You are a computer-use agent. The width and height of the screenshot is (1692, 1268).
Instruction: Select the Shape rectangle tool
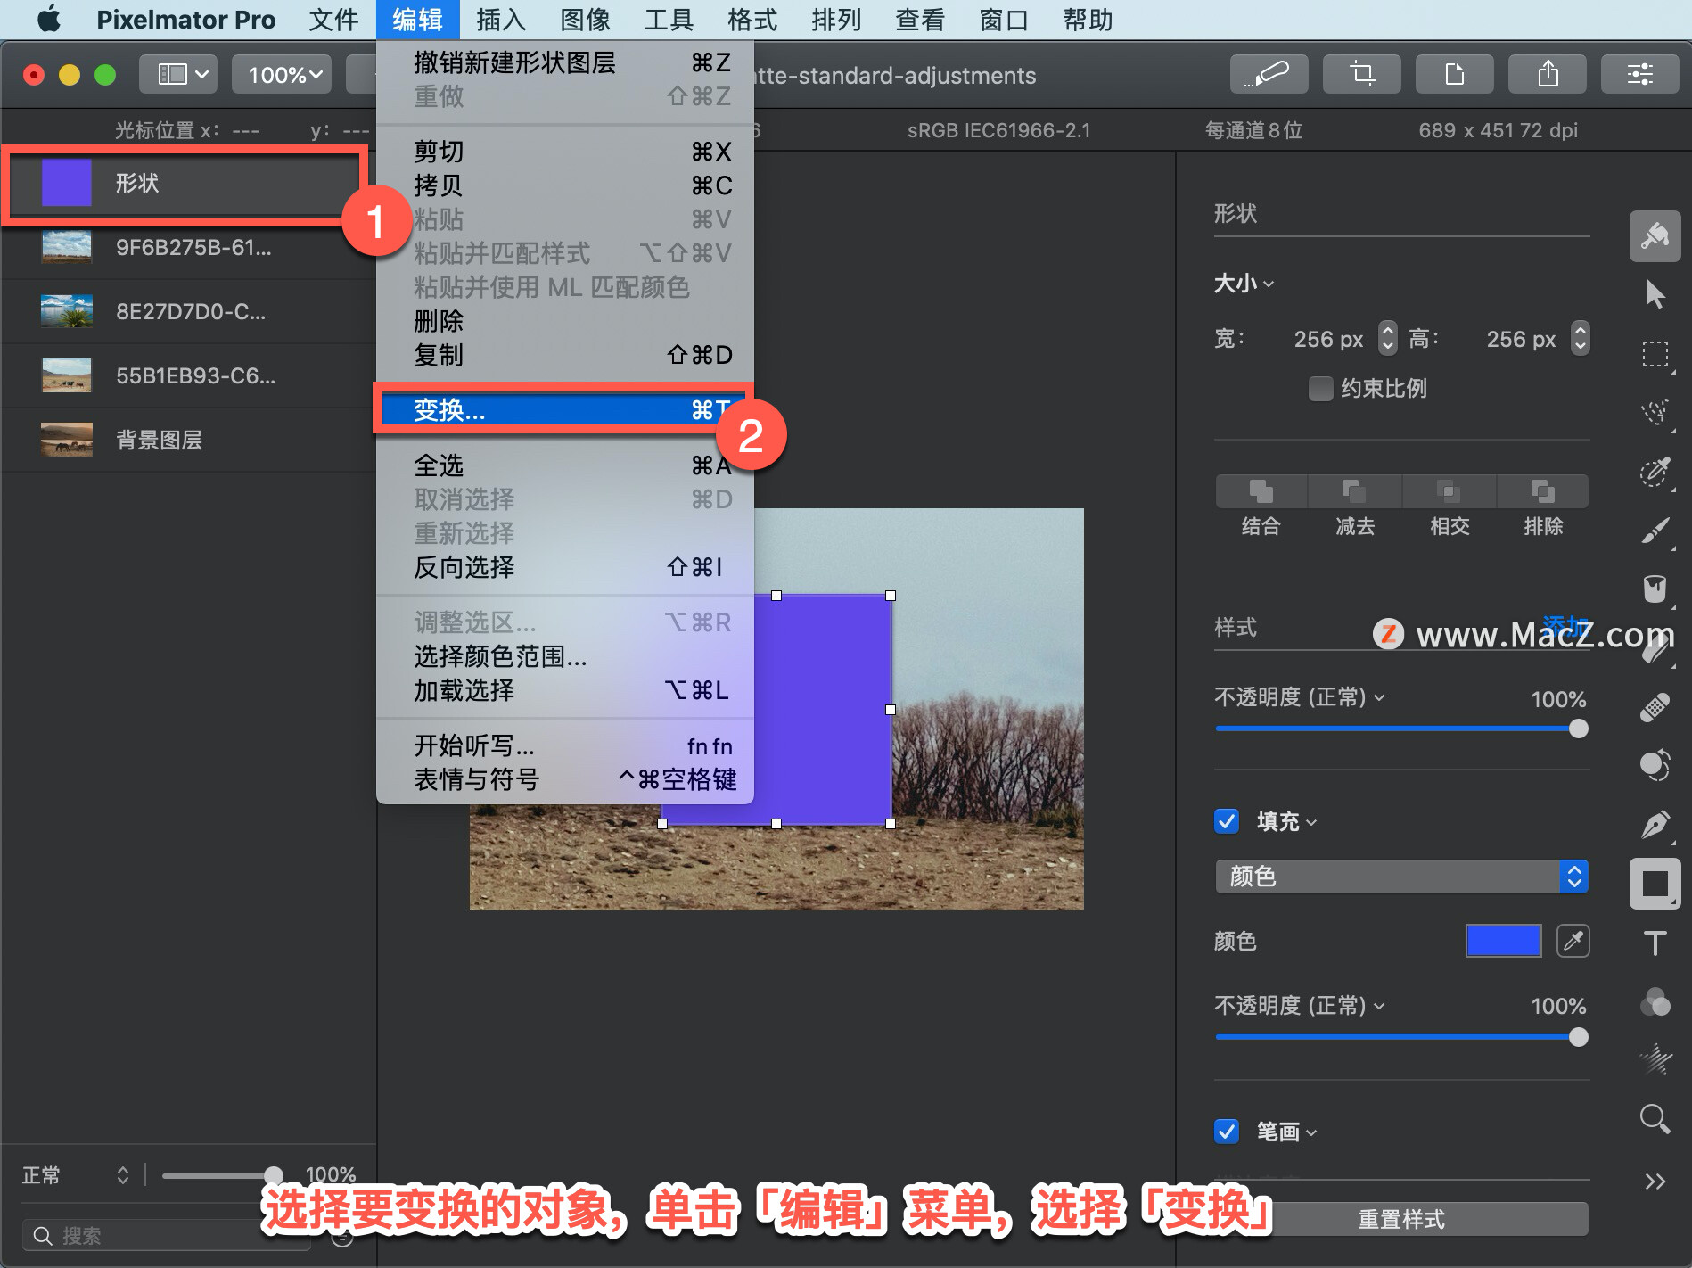(x=1655, y=884)
